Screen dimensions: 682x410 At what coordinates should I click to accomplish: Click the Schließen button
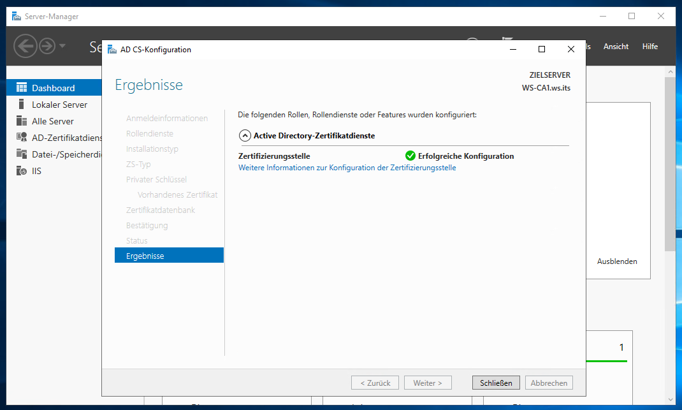pyautogui.click(x=496, y=383)
